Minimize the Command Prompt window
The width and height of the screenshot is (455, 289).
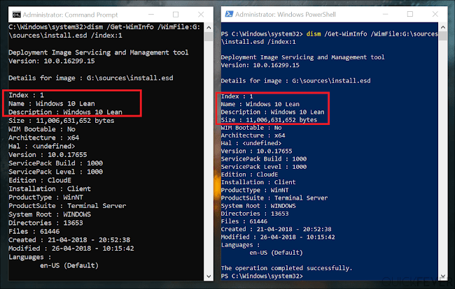coord(151,15)
